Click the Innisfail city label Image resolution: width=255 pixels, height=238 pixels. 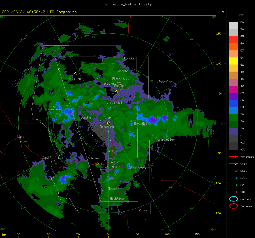(x=114, y=102)
